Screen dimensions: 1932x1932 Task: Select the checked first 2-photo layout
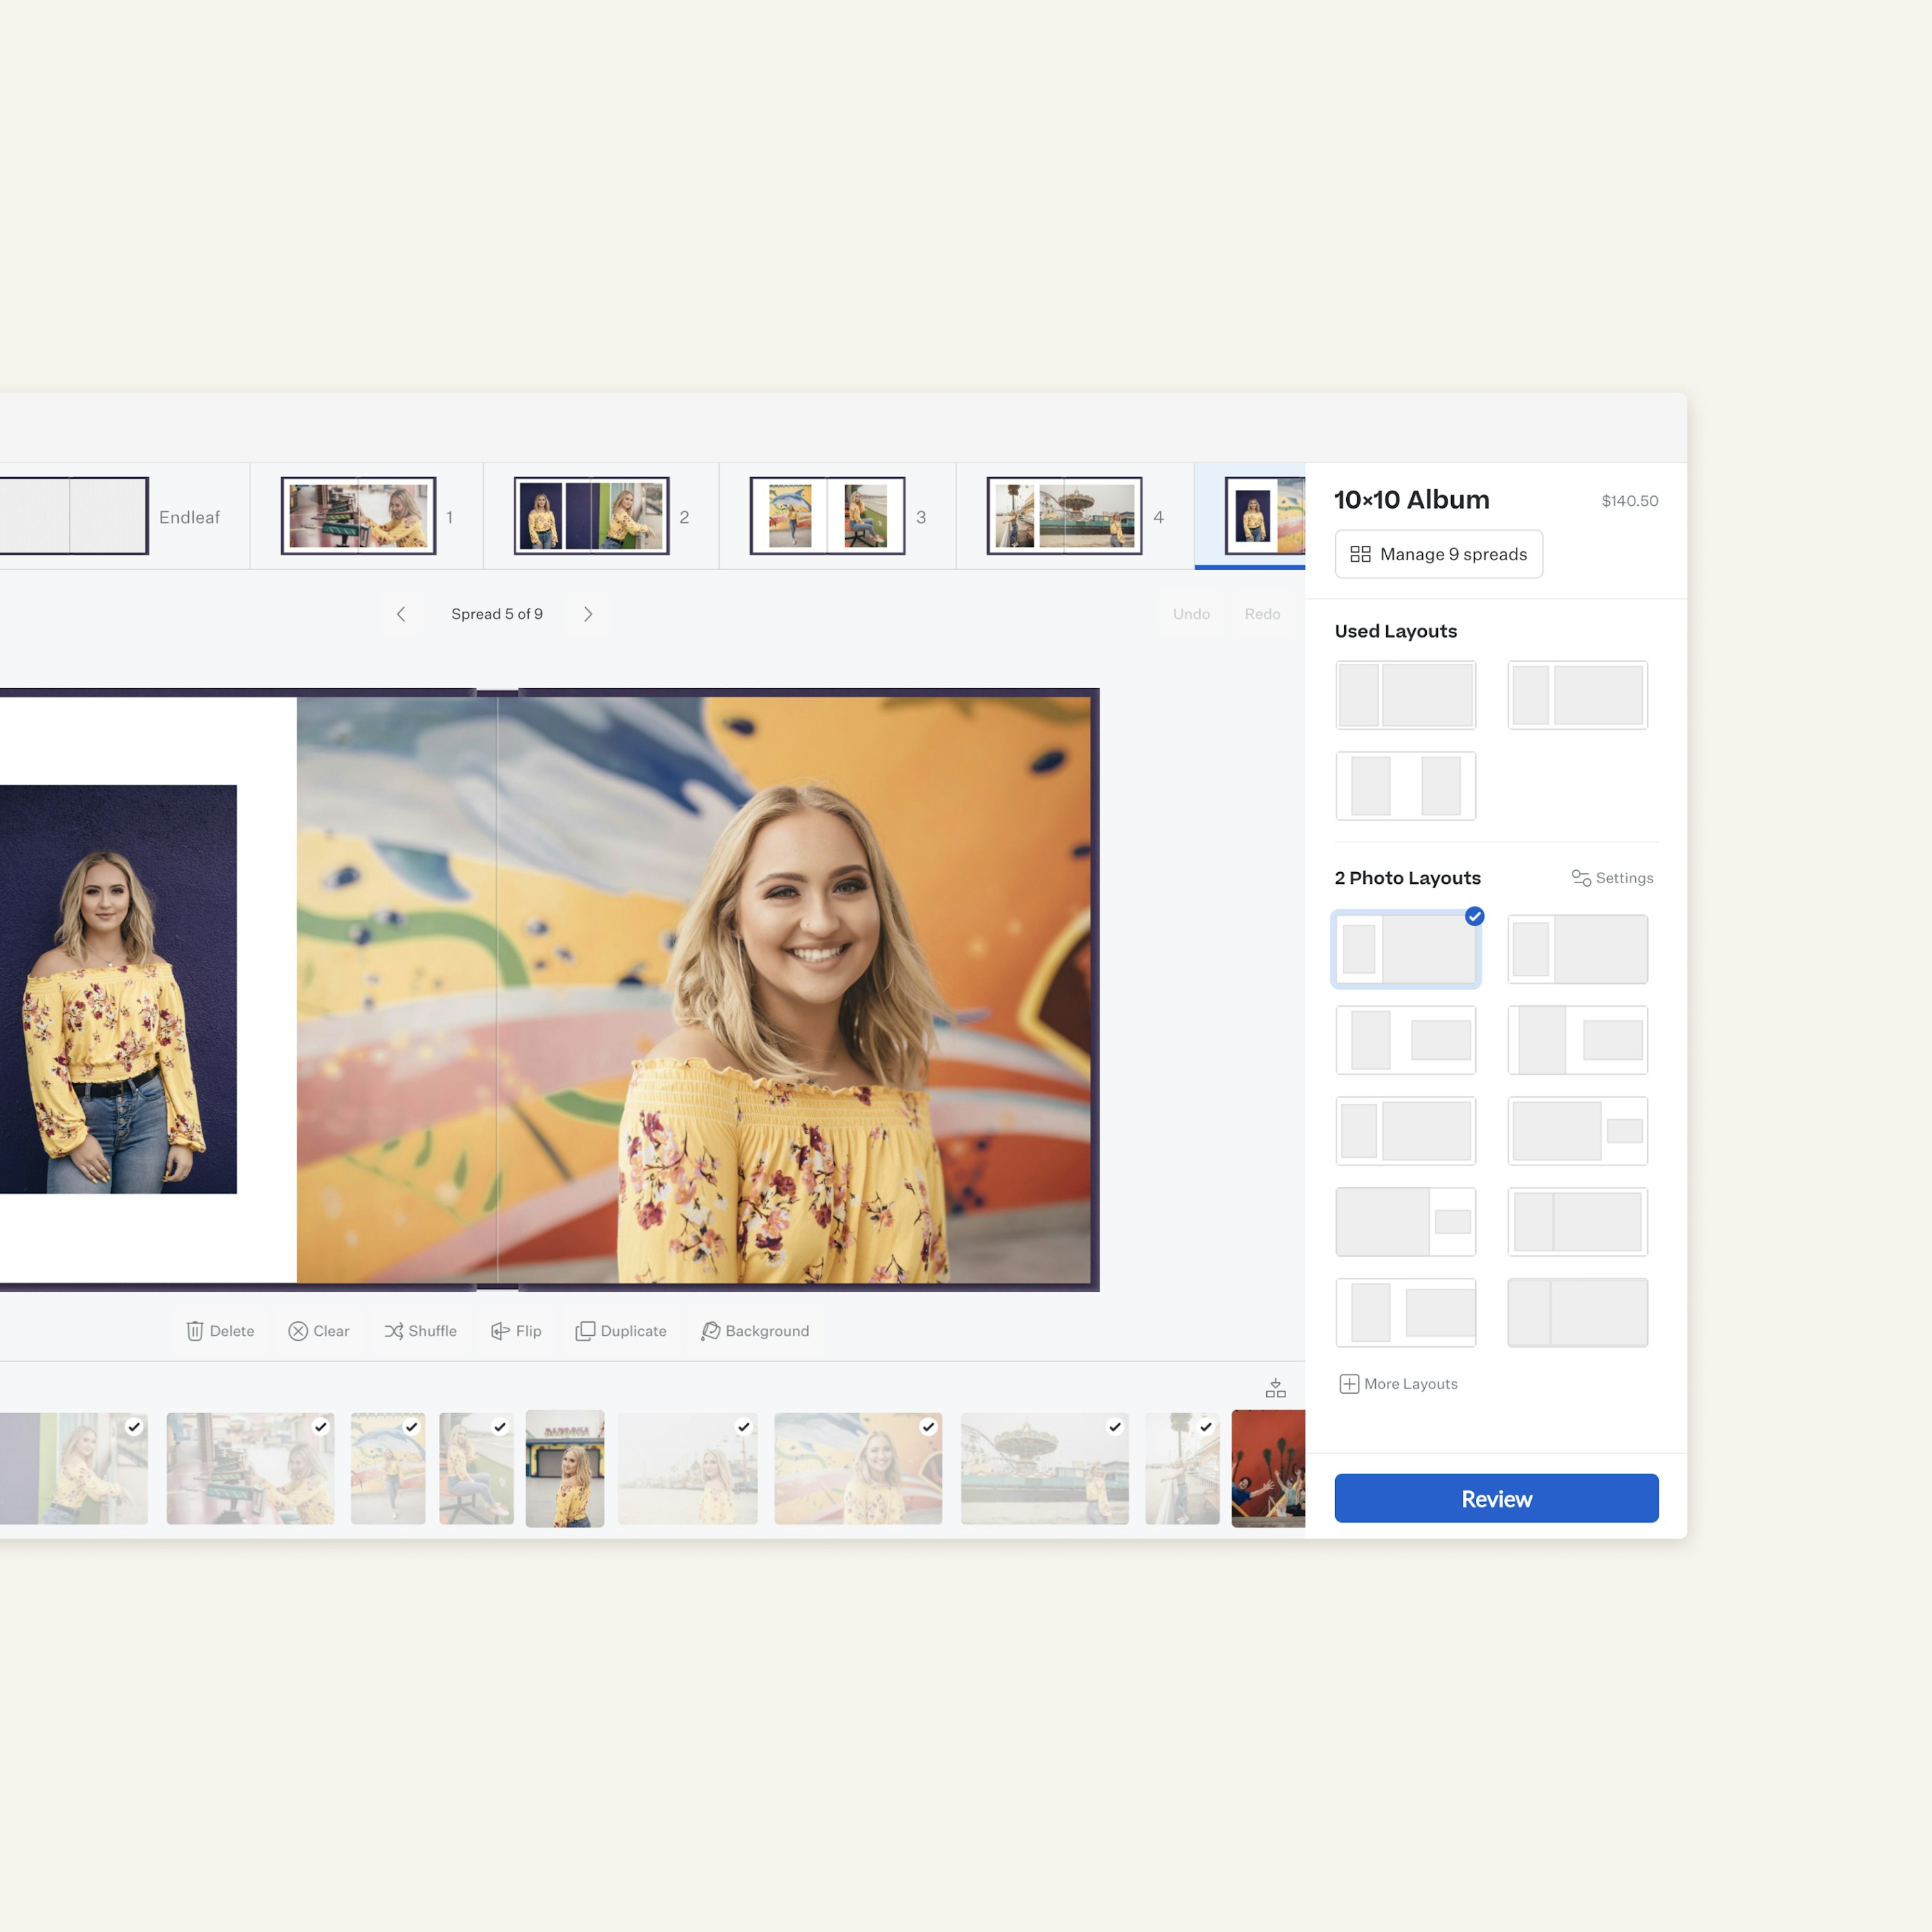[x=1405, y=949]
